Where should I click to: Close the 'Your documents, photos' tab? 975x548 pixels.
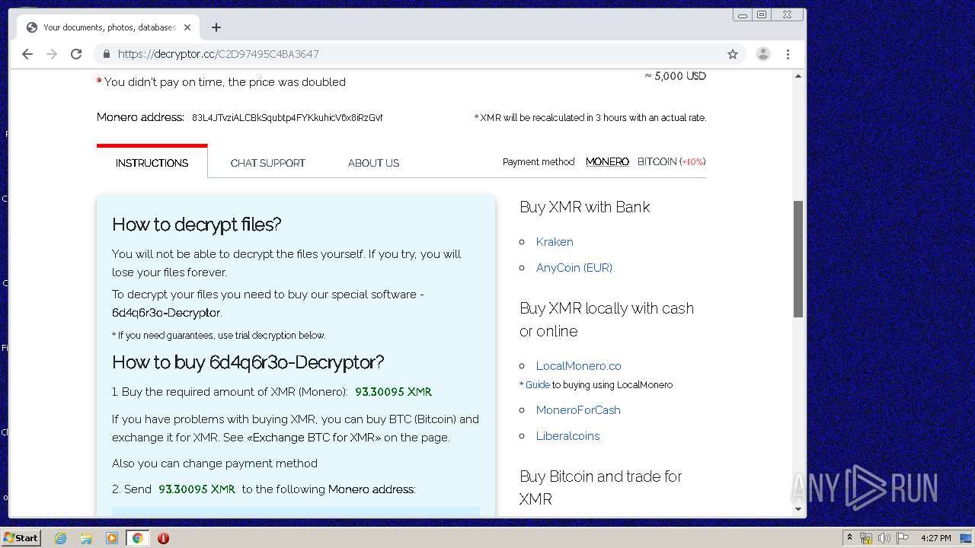[x=187, y=27]
